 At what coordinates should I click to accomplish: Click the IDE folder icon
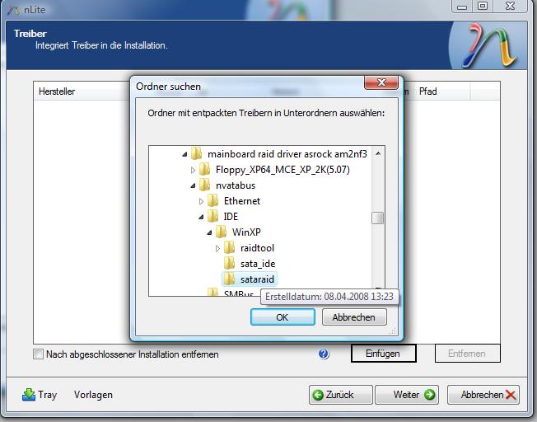coord(212,216)
